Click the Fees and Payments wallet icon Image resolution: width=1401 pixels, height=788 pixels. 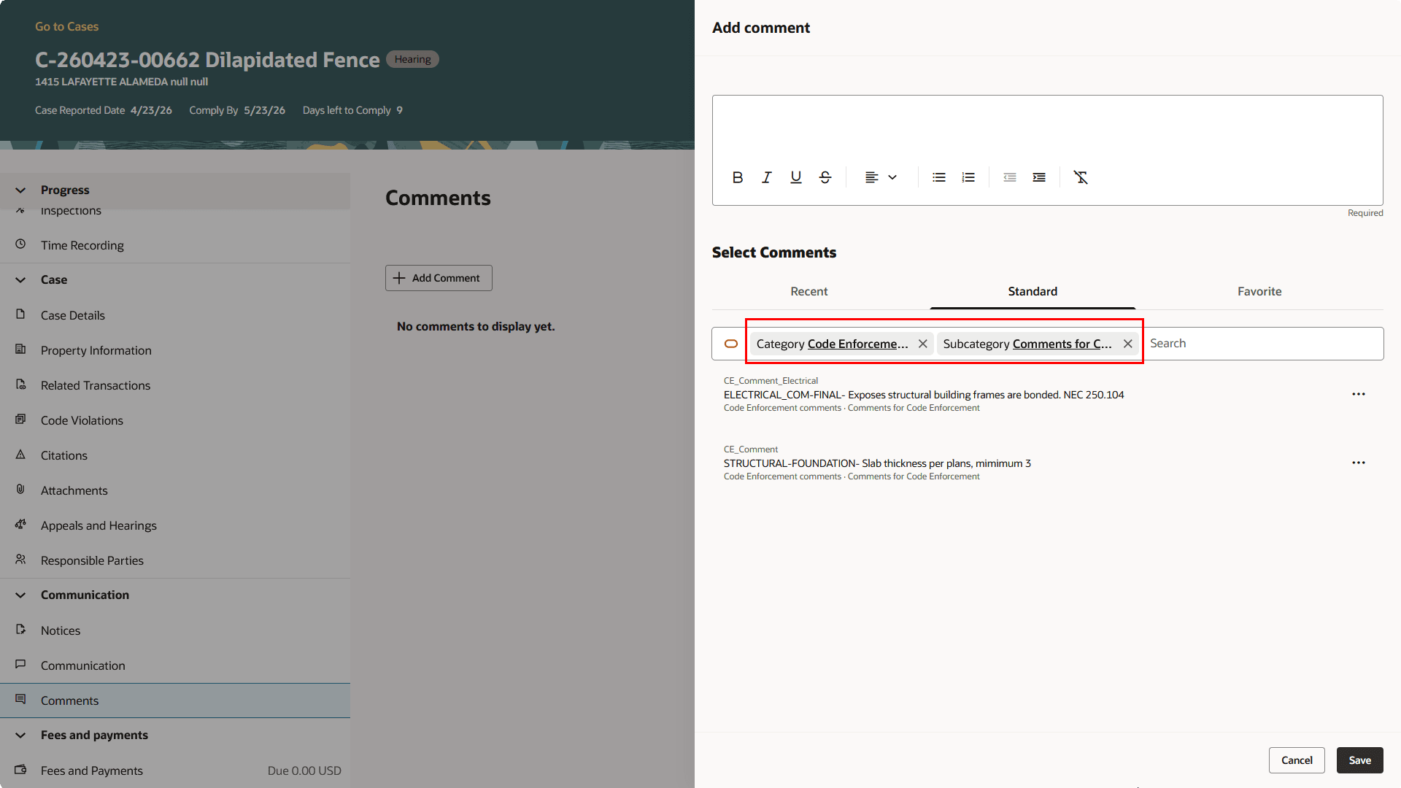click(20, 770)
